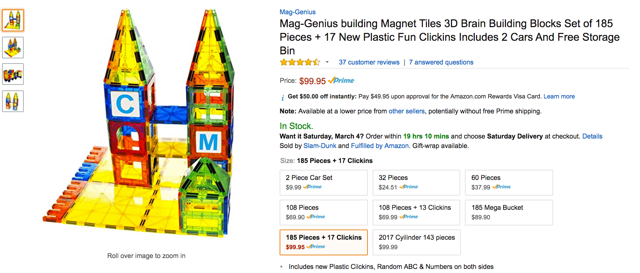Open the other sellers link
The height and width of the screenshot is (273, 640).
(406, 111)
